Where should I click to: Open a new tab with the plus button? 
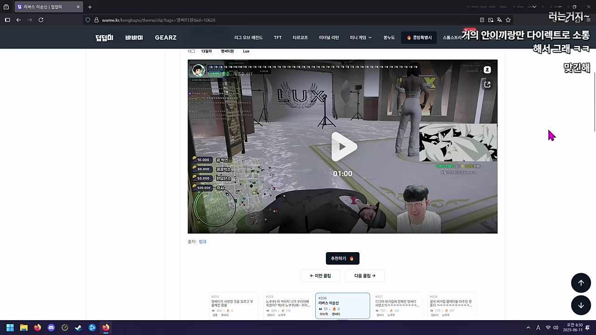coord(90,7)
